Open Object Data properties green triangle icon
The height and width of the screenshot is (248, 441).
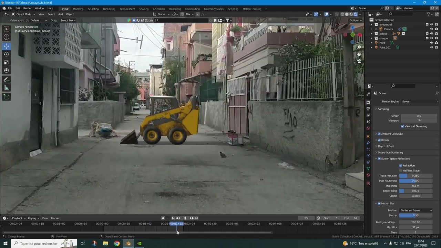coord(368,168)
